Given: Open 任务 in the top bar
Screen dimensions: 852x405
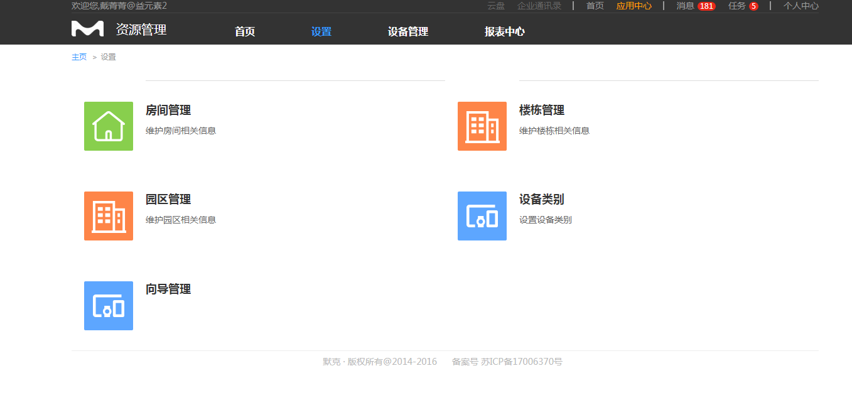Looking at the screenshot, I should (737, 6).
